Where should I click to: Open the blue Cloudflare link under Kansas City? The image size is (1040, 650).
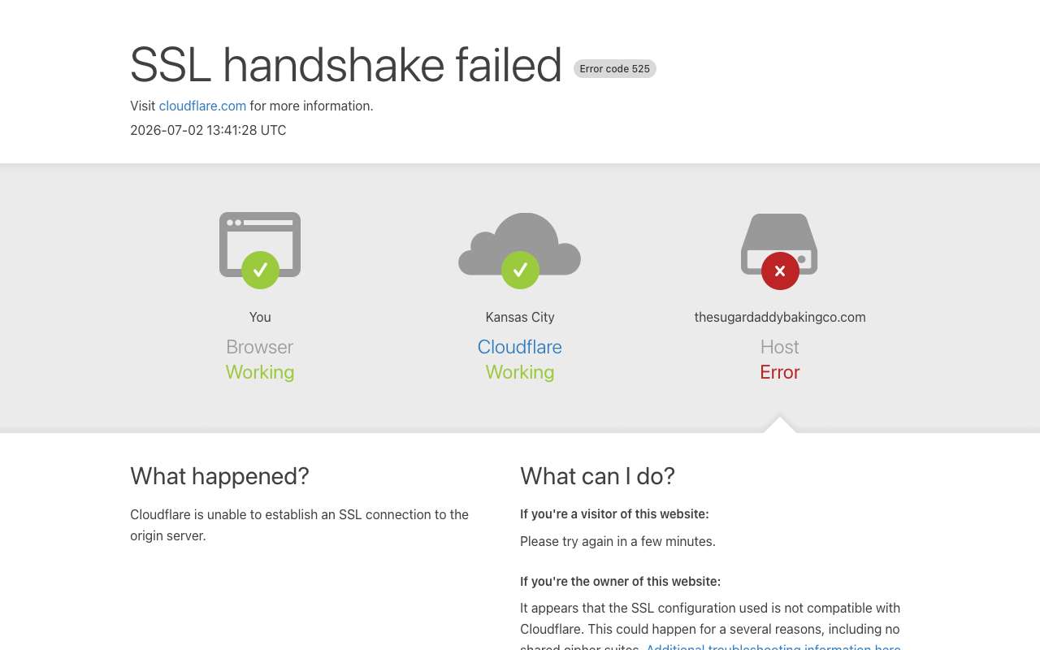pyautogui.click(x=520, y=347)
